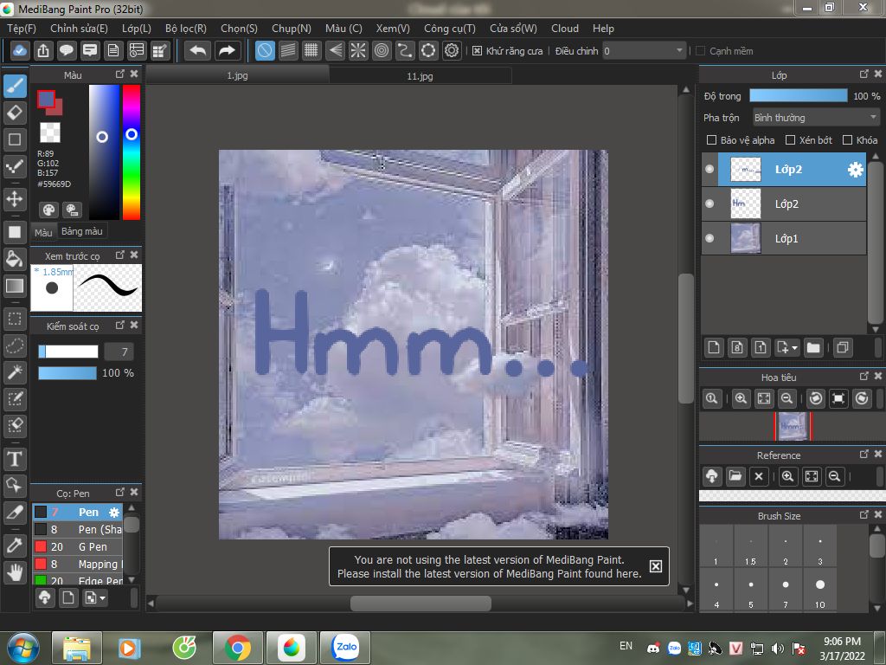Enable the circle snap guide
886x665 pixels.
[382, 51]
